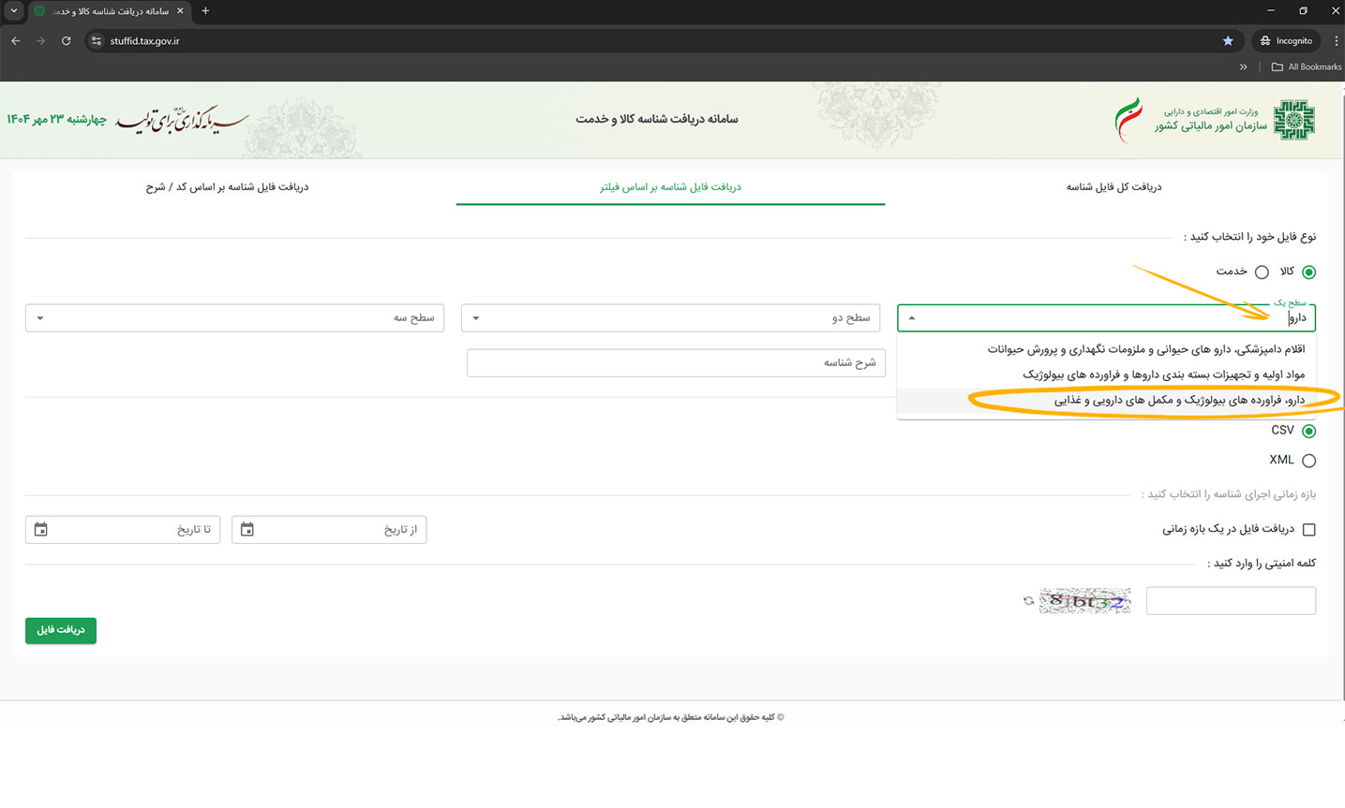Open the 'دریافت فایل شناسه بر اساس کد / شرح' tab

pyautogui.click(x=227, y=187)
